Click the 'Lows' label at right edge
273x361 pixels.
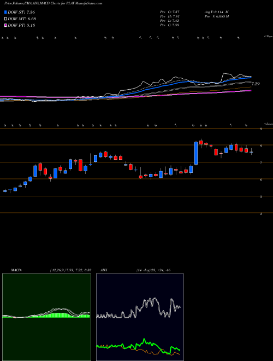tap(269, 124)
